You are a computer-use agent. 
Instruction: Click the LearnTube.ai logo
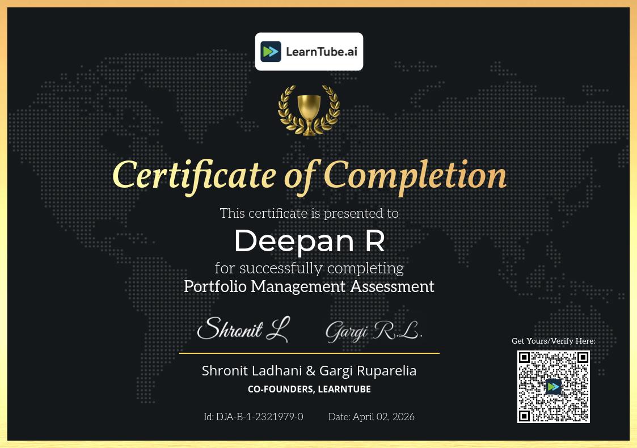pyautogui.click(x=309, y=51)
